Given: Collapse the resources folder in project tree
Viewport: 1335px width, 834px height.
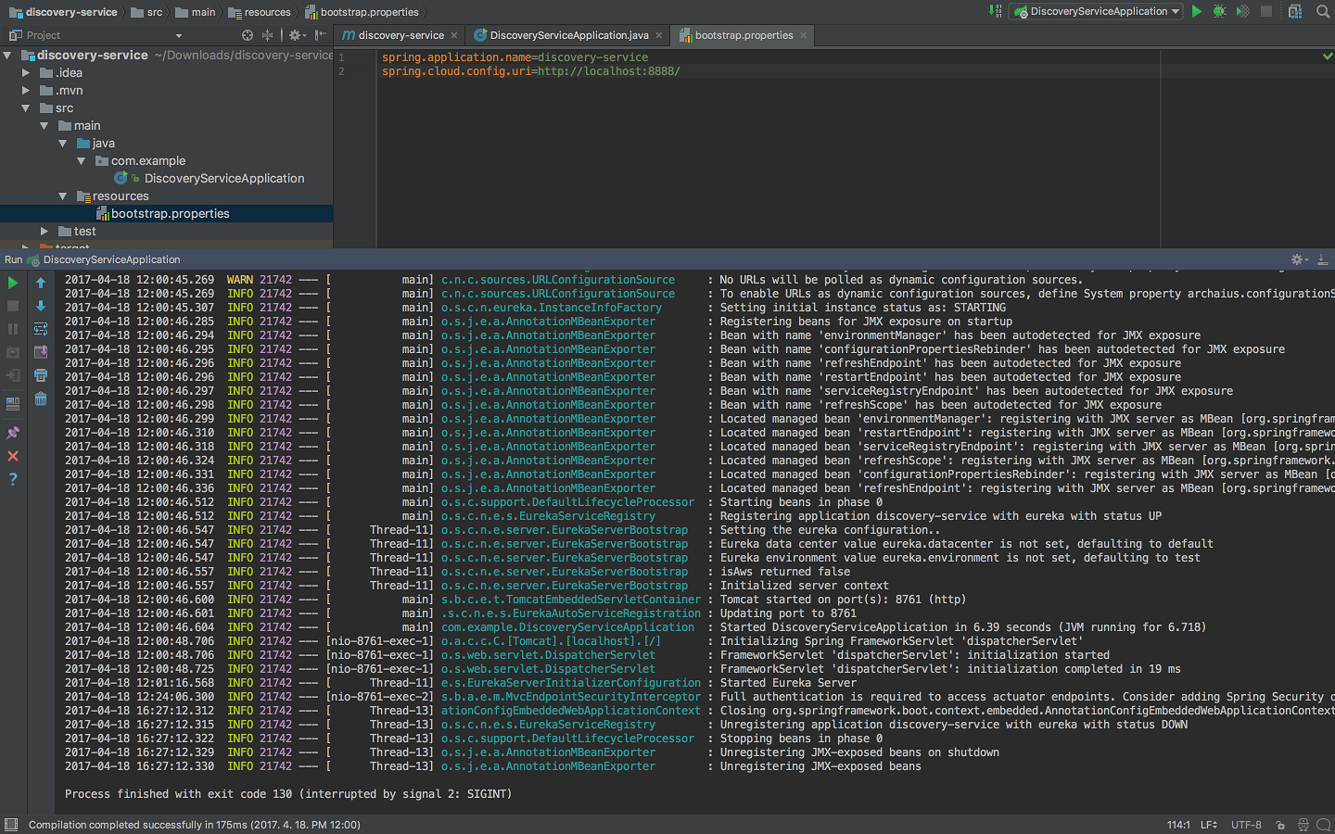Looking at the screenshot, I should (62, 196).
